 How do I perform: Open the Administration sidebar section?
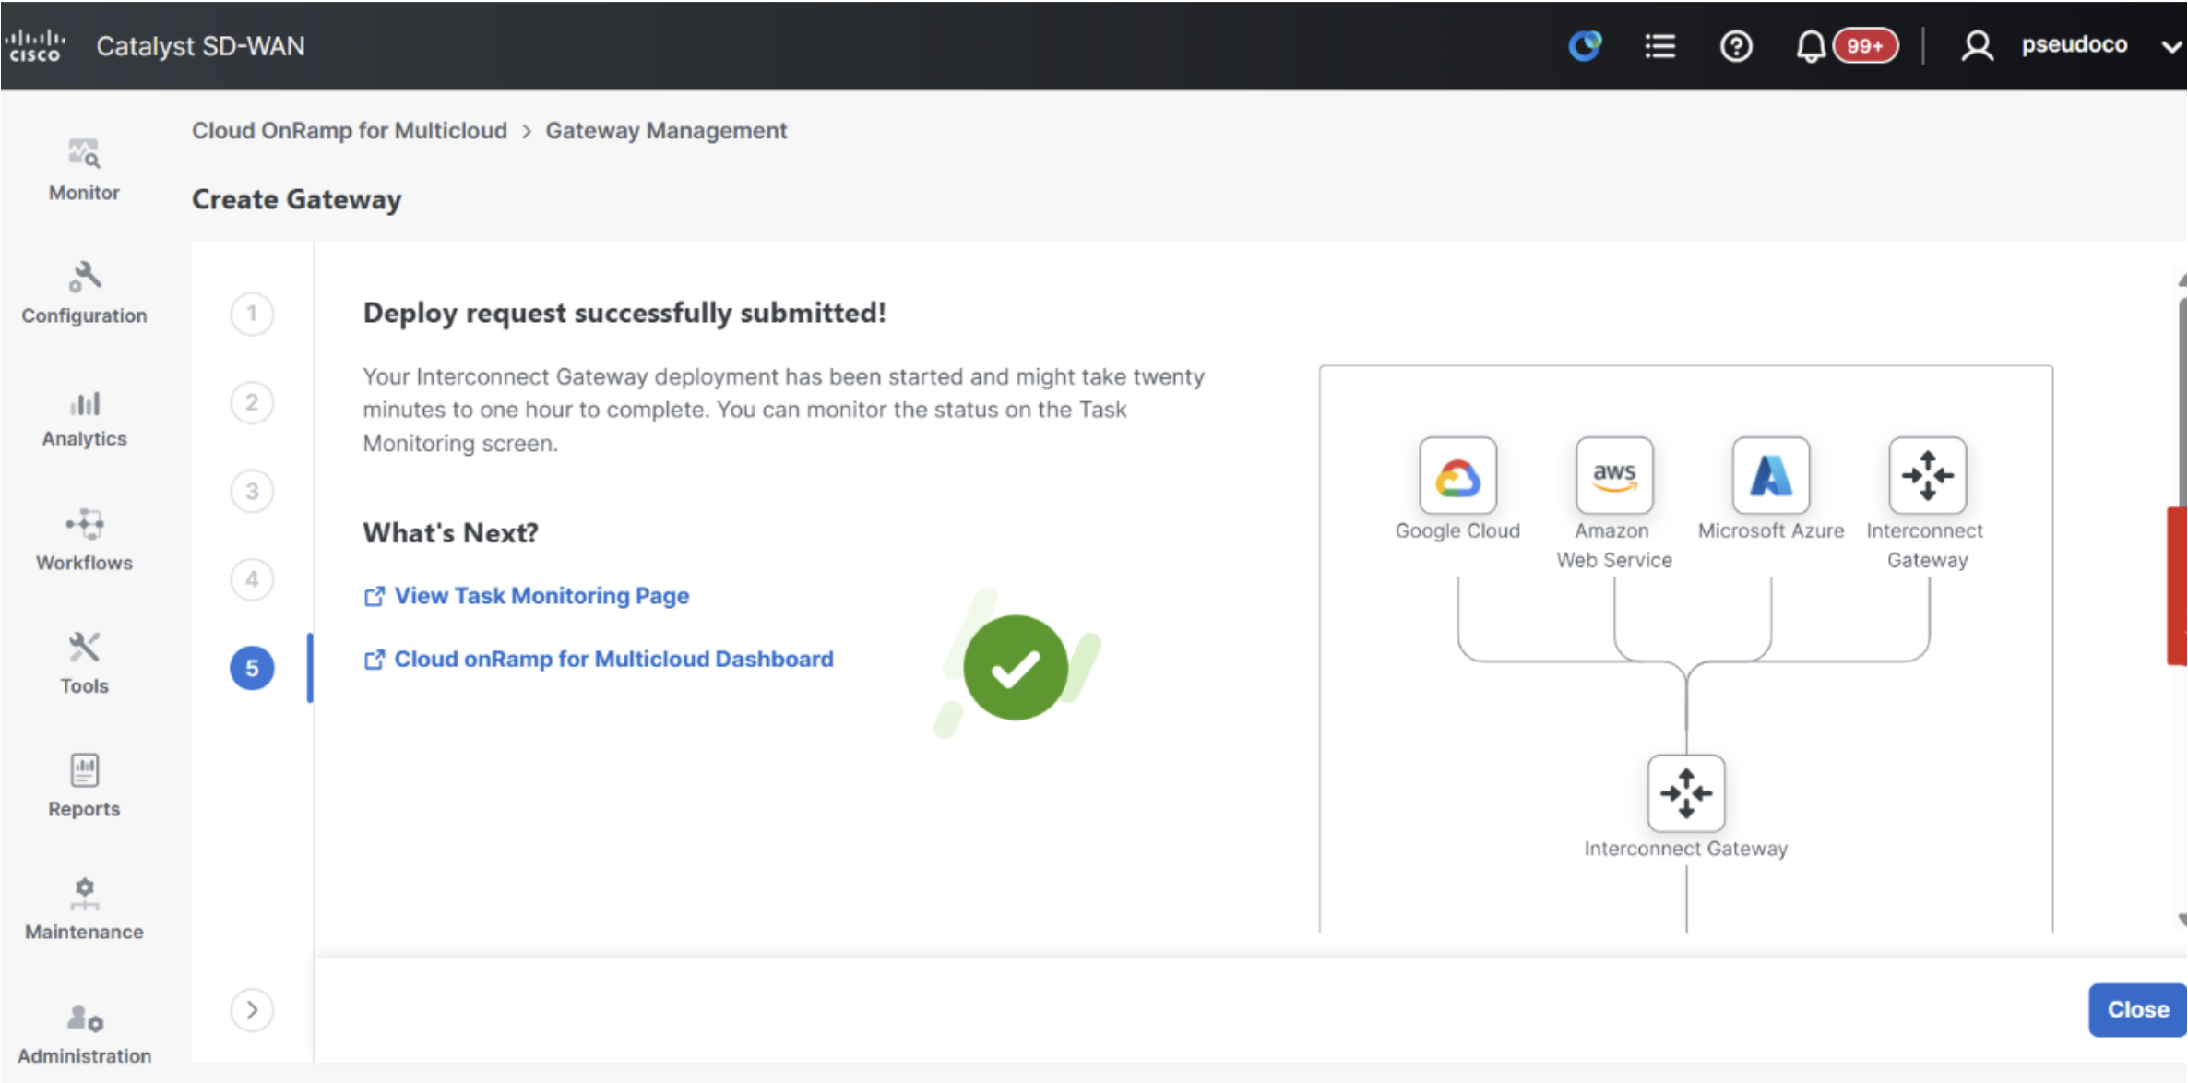pos(84,1034)
